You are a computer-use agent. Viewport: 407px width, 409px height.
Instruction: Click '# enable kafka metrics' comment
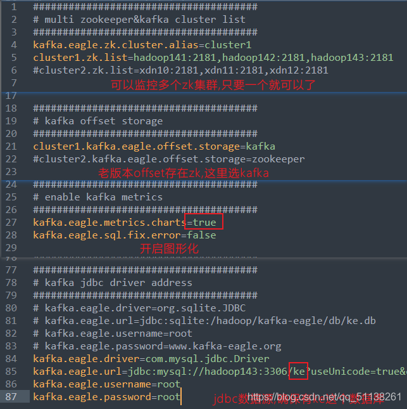coord(98,197)
